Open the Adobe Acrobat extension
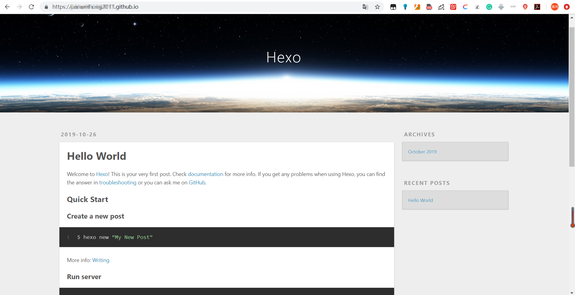Viewport: 575px width, 295px height. point(537,7)
